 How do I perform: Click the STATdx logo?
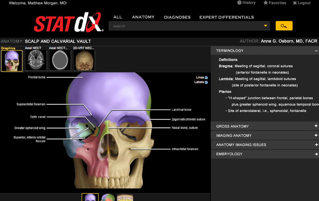coord(69,23)
